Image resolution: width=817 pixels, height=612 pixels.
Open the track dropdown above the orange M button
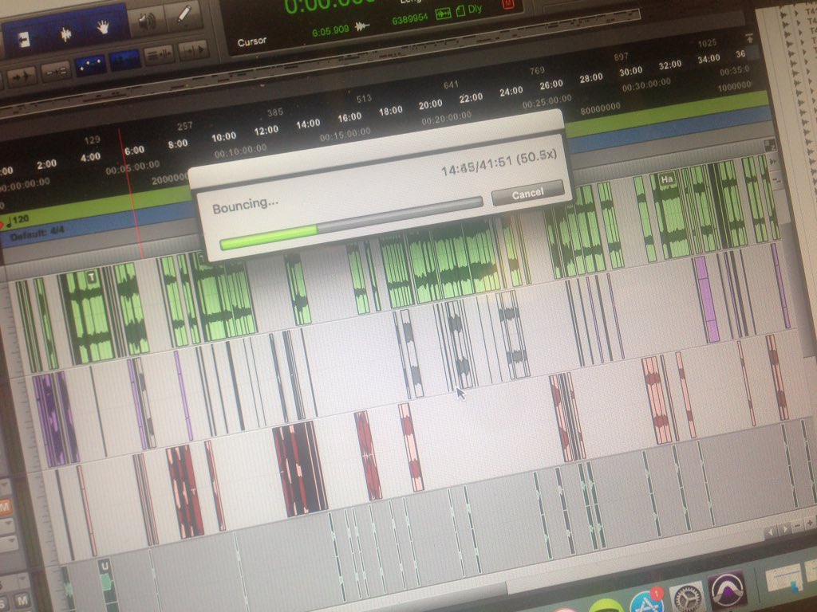tap(6, 487)
